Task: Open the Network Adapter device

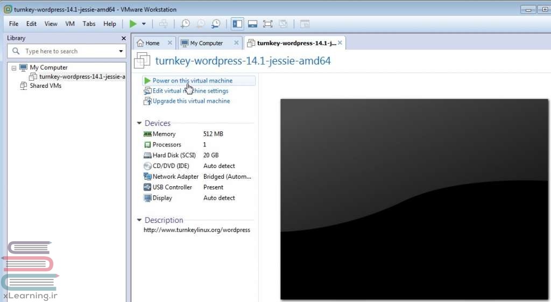Action: click(175, 177)
